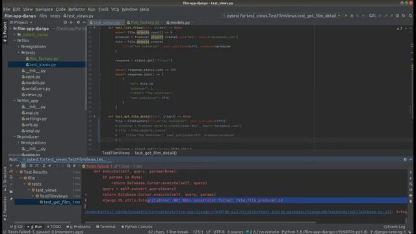416x234 pixels.
Task: Expand all test results icon
Action: tap(44, 166)
